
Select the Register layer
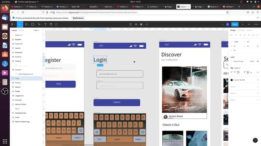click(x=18, y=39)
